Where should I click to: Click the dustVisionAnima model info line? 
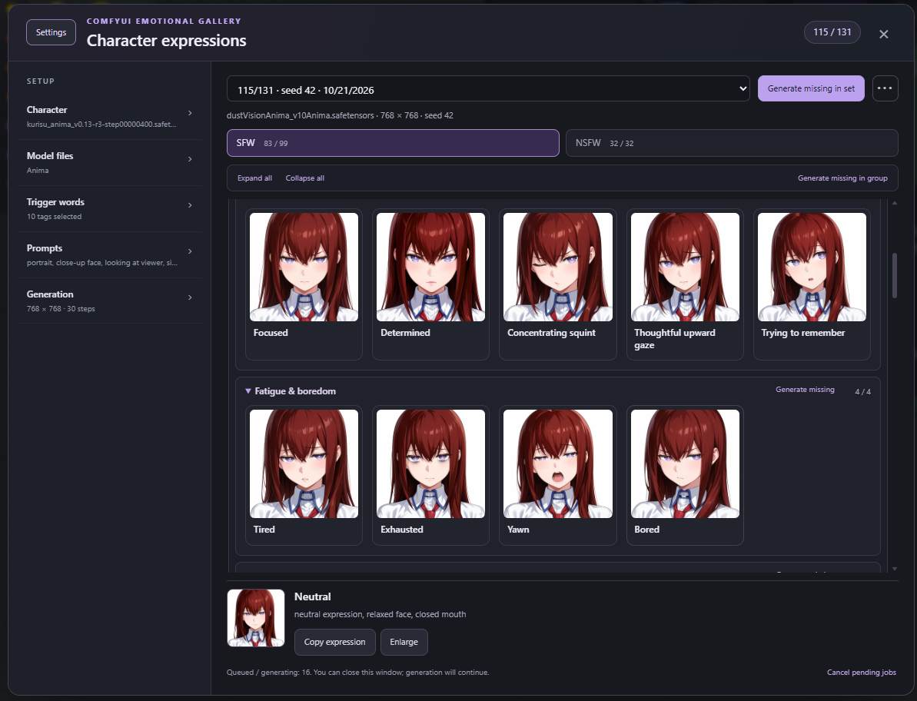click(x=340, y=116)
